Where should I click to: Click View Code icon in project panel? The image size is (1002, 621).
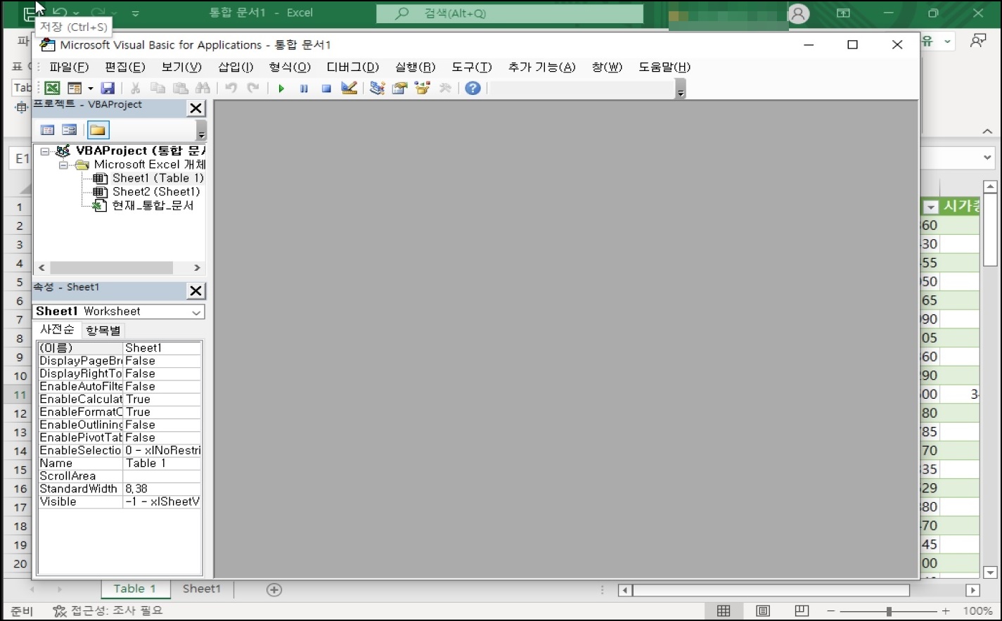pyautogui.click(x=47, y=130)
